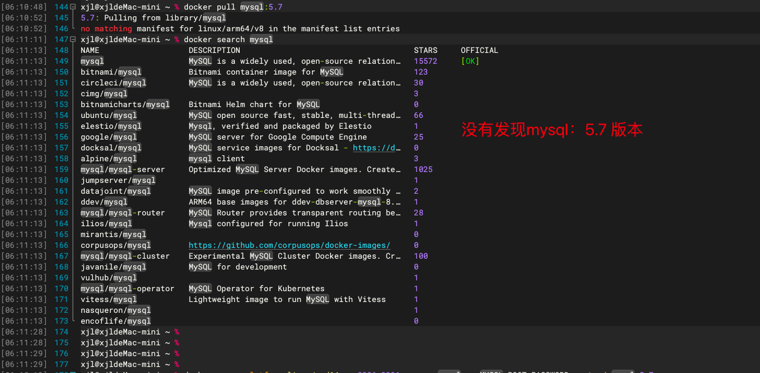This screenshot has width=760, height=373.
Task: Click line number 177 in the gutter
Action: [x=61, y=365]
